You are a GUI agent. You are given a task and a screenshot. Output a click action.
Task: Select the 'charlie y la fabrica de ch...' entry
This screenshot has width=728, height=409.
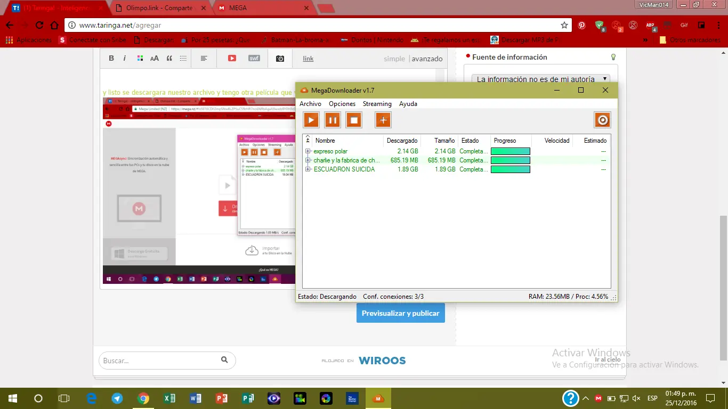coord(347,160)
